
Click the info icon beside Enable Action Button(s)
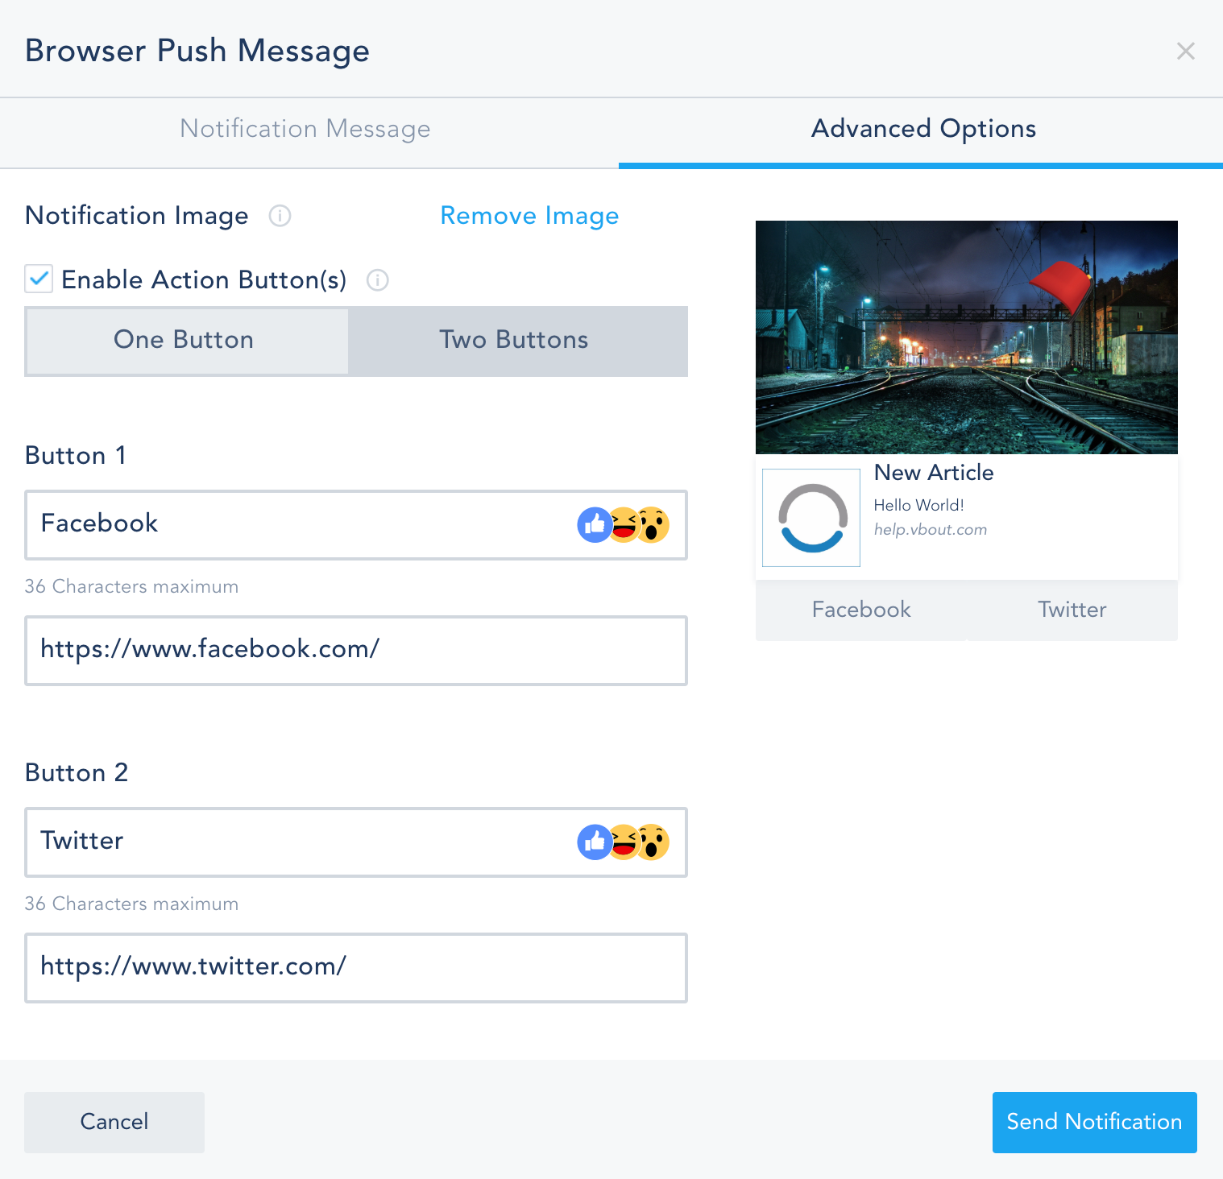pos(378,280)
